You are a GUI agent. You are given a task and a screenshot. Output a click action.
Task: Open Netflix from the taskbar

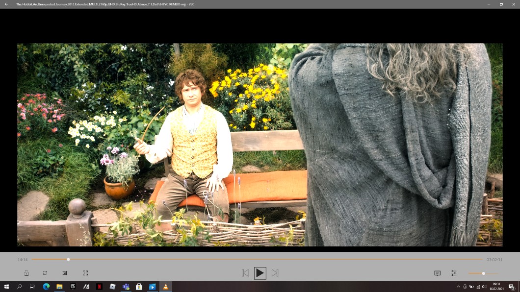tap(99, 287)
